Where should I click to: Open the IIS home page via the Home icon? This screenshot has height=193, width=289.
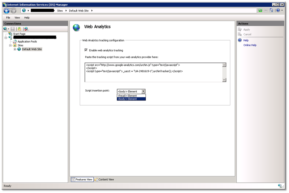pyautogui.click(x=271, y=10)
